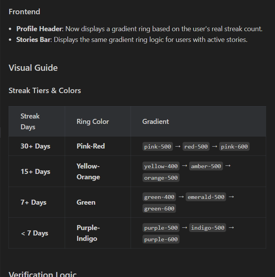Image resolution: width=275 pixels, height=277 pixels.
Task: Click the Visual Guide heading
Action: tap(33, 68)
